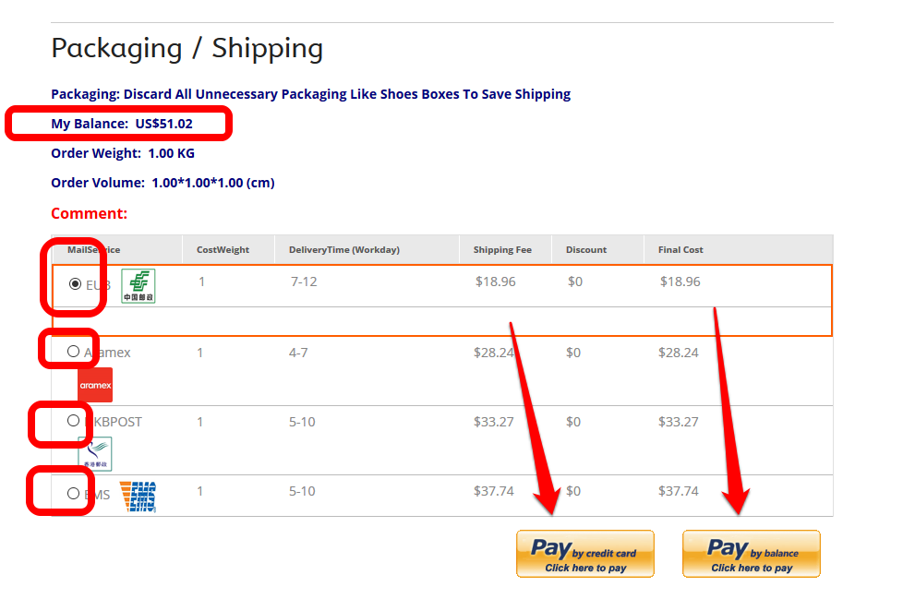Pay by balance button
This screenshot has width=903, height=611.
point(752,554)
